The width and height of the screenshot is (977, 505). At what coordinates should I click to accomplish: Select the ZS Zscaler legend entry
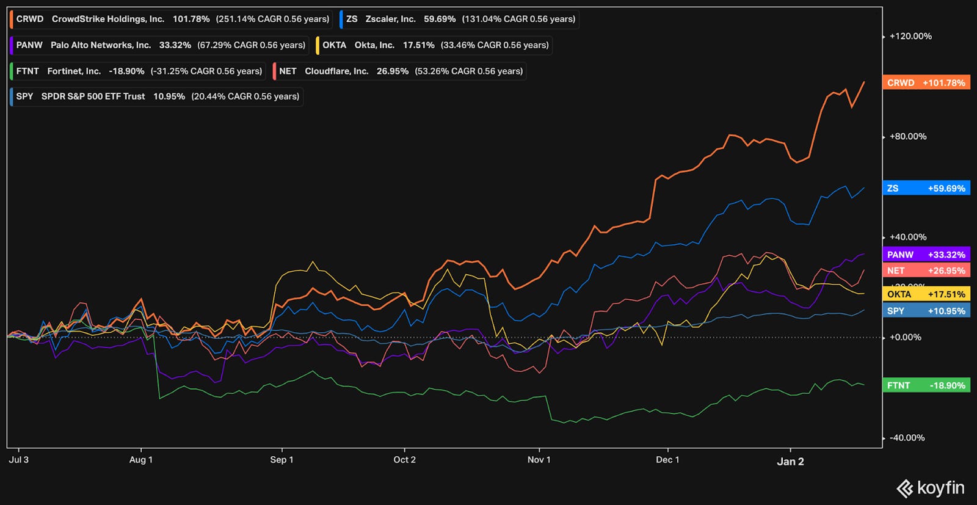coord(459,19)
